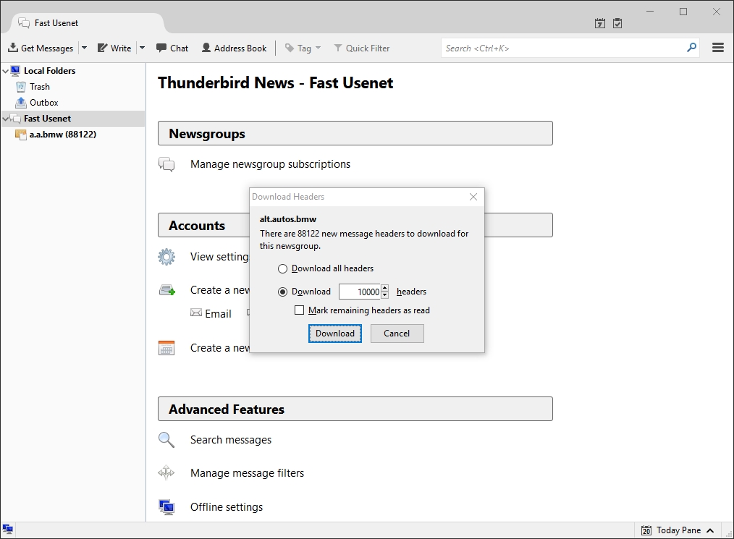Click the Email envelope icon

pos(196,313)
